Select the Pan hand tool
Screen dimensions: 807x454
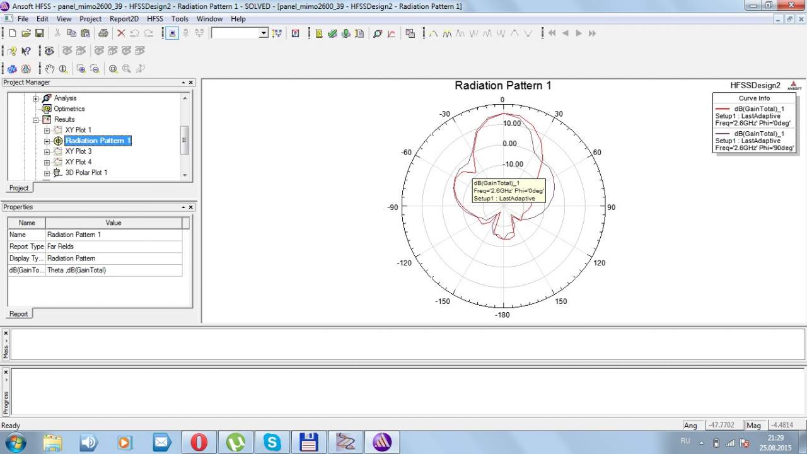coord(50,69)
